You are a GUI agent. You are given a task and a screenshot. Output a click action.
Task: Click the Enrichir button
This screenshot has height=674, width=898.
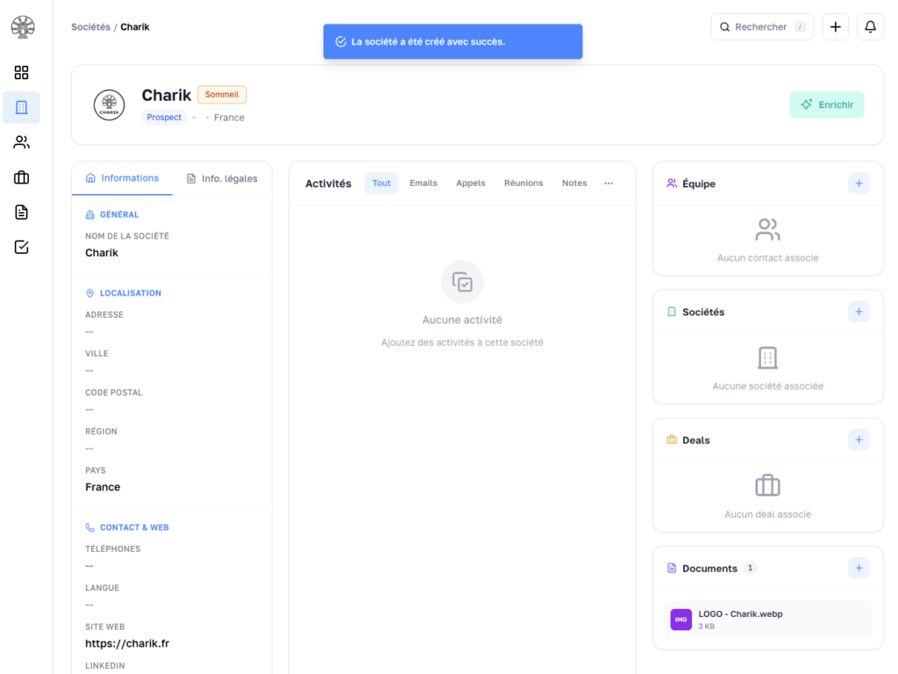(x=826, y=104)
